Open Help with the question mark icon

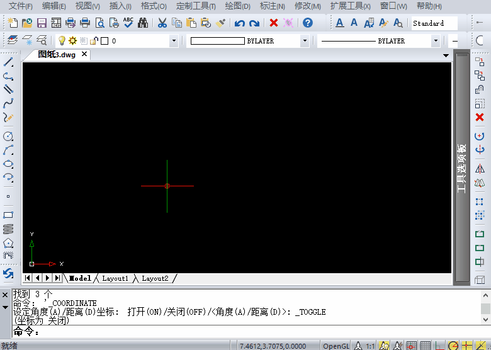pos(307,23)
